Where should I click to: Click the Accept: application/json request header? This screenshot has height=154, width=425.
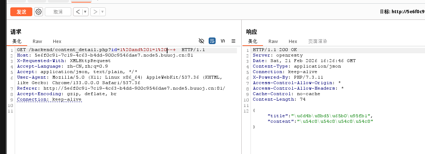pyautogui.click(x=77, y=72)
